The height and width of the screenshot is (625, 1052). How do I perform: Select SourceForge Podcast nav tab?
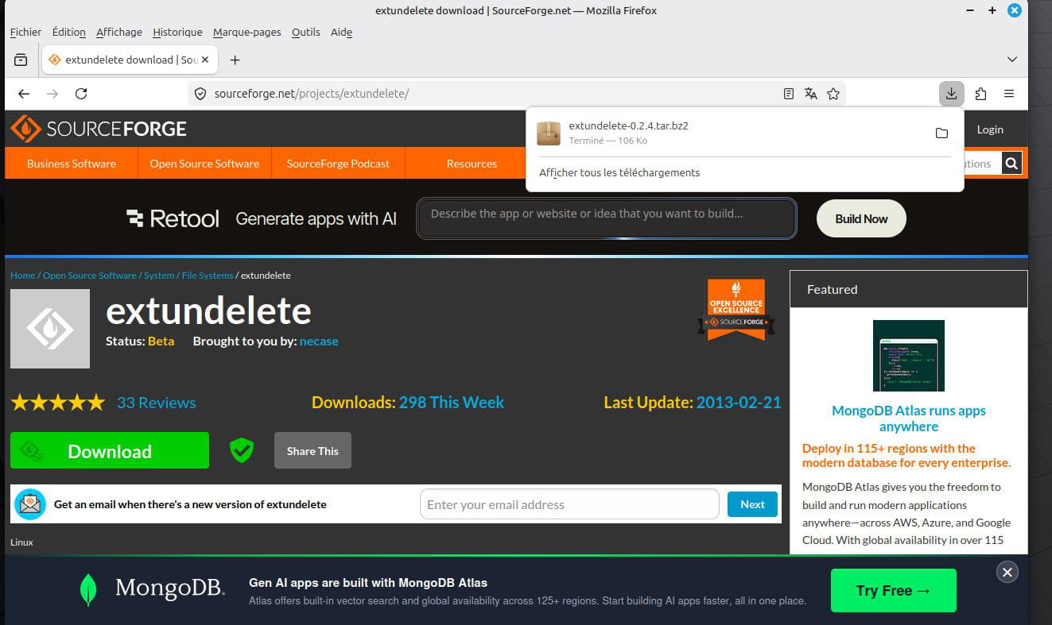[x=338, y=164]
